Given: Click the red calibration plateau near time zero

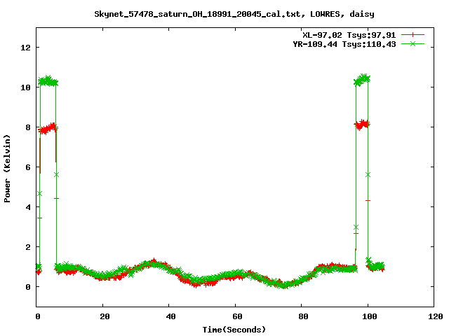Looking at the screenshot, I should (48, 129).
